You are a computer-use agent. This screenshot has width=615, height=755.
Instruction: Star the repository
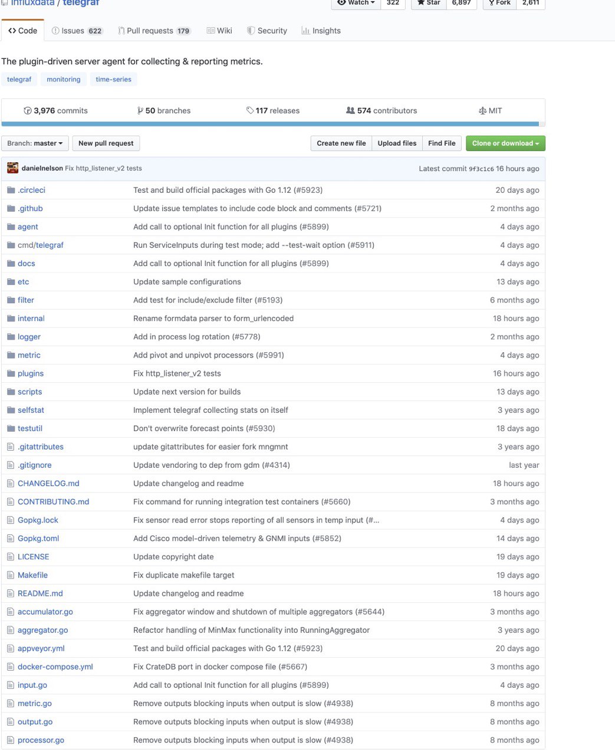(x=429, y=3)
